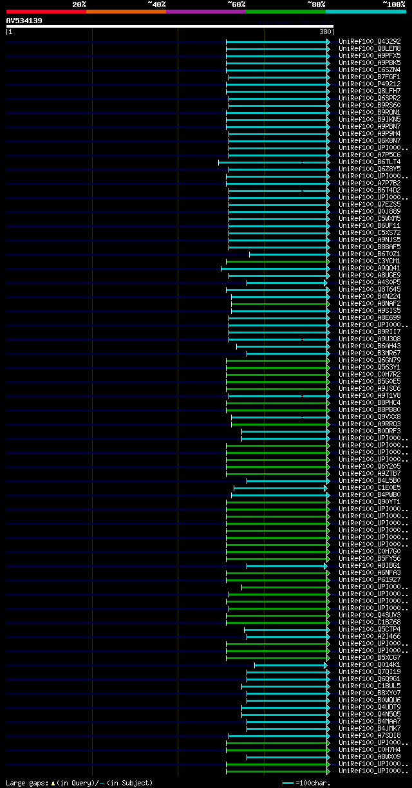Open hit UniRef100_B7FGF1

click(370, 77)
